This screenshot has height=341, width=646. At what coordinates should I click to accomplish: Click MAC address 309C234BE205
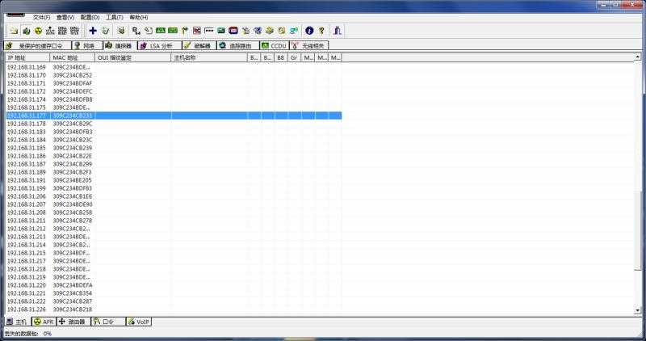coord(73,180)
